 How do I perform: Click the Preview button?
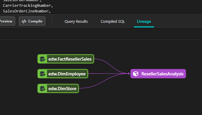[7, 21]
